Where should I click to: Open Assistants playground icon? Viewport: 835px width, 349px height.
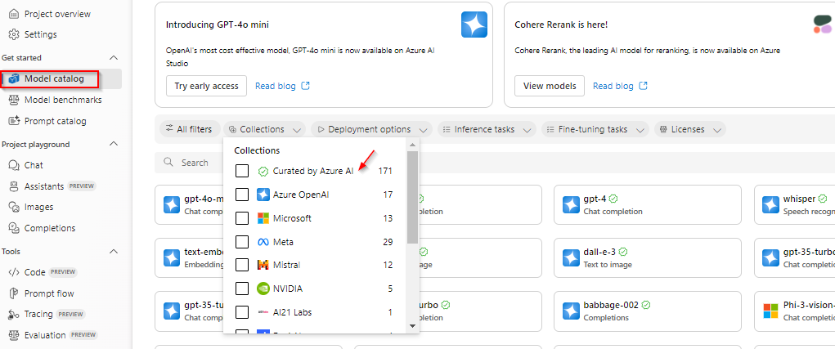[14, 186]
